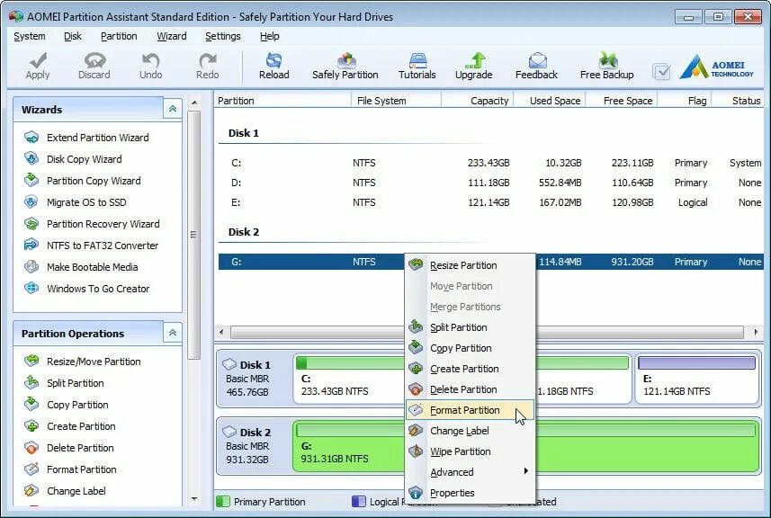Open the Tutorials toolbar icon
Screen dimensions: 771x518
point(417,61)
